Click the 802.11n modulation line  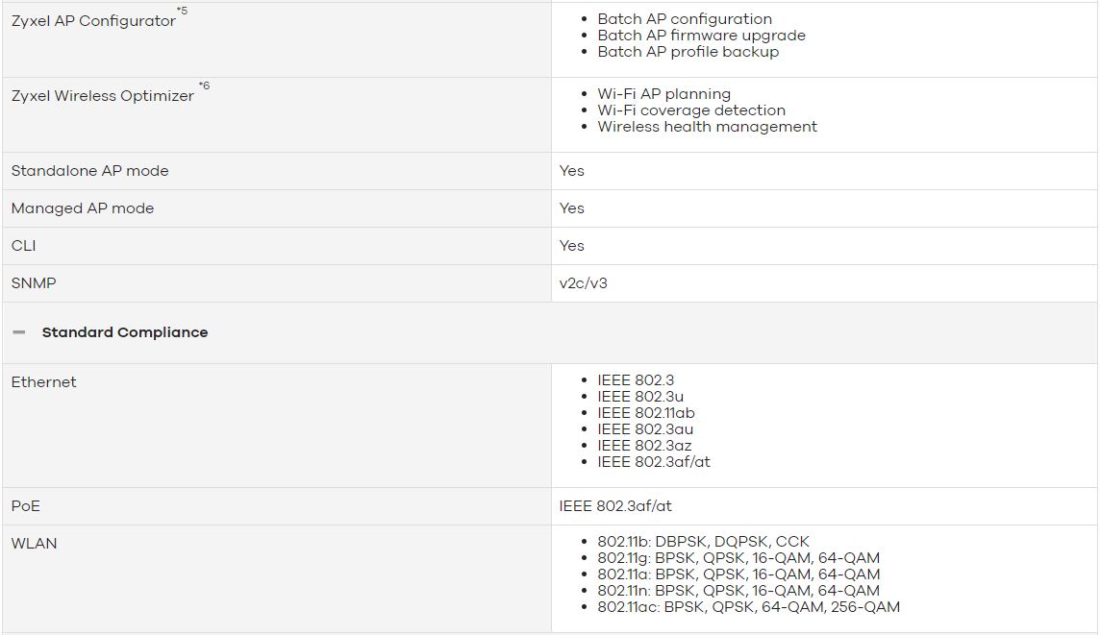[738, 592]
